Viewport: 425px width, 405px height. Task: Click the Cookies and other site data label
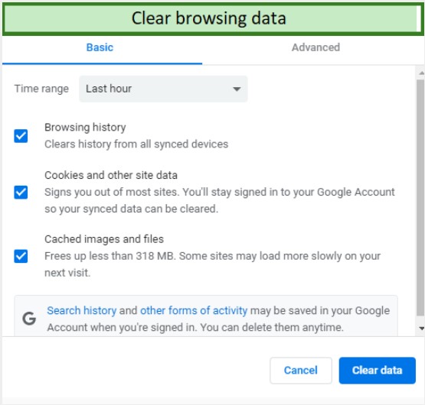pos(111,175)
